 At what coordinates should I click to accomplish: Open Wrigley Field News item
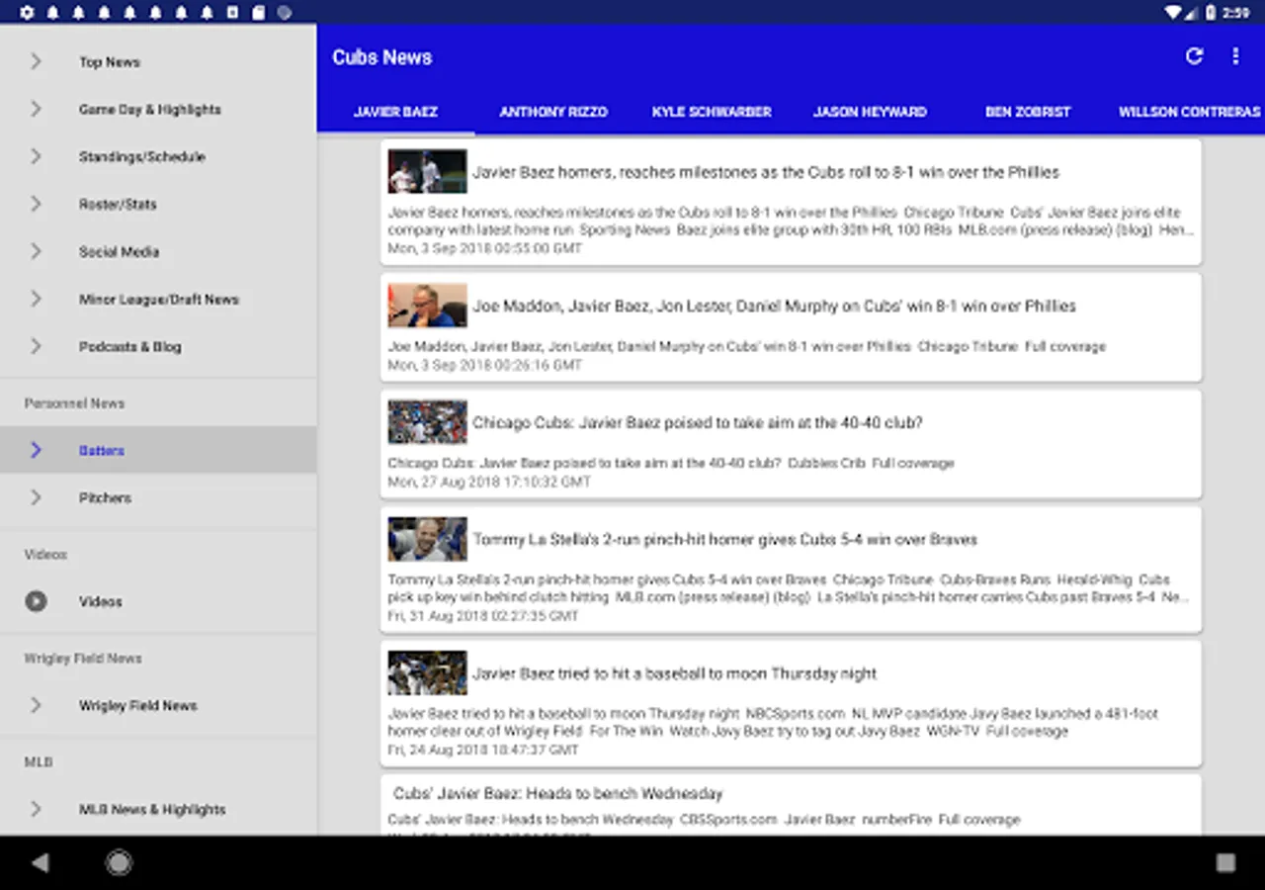click(158, 705)
